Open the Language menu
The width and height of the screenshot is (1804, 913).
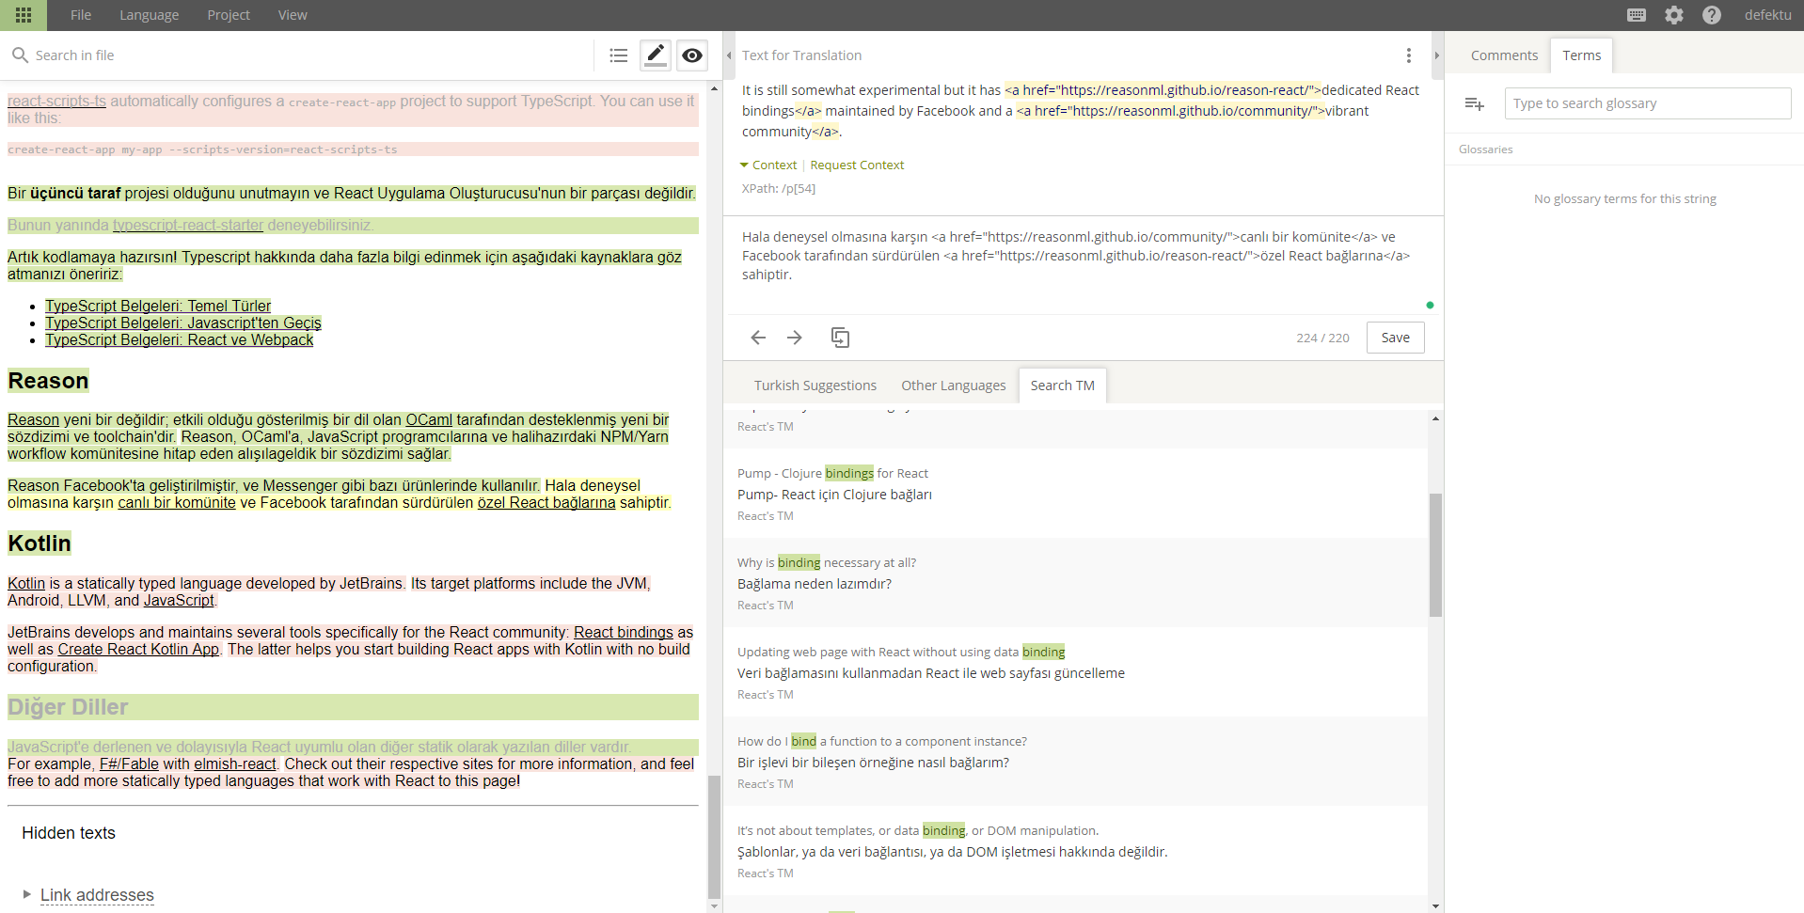pos(149,15)
